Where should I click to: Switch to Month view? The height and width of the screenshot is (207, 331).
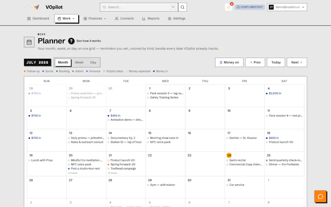(x=63, y=63)
